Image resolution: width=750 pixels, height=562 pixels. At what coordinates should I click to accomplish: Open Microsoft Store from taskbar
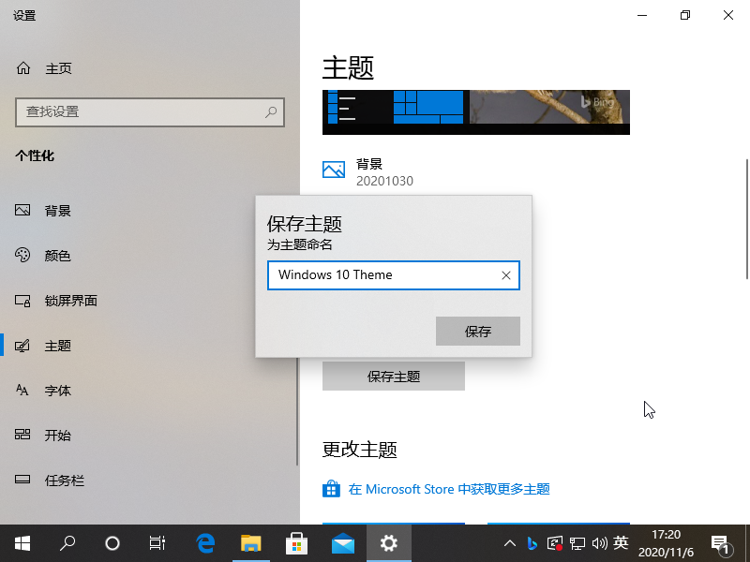coord(296,543)
